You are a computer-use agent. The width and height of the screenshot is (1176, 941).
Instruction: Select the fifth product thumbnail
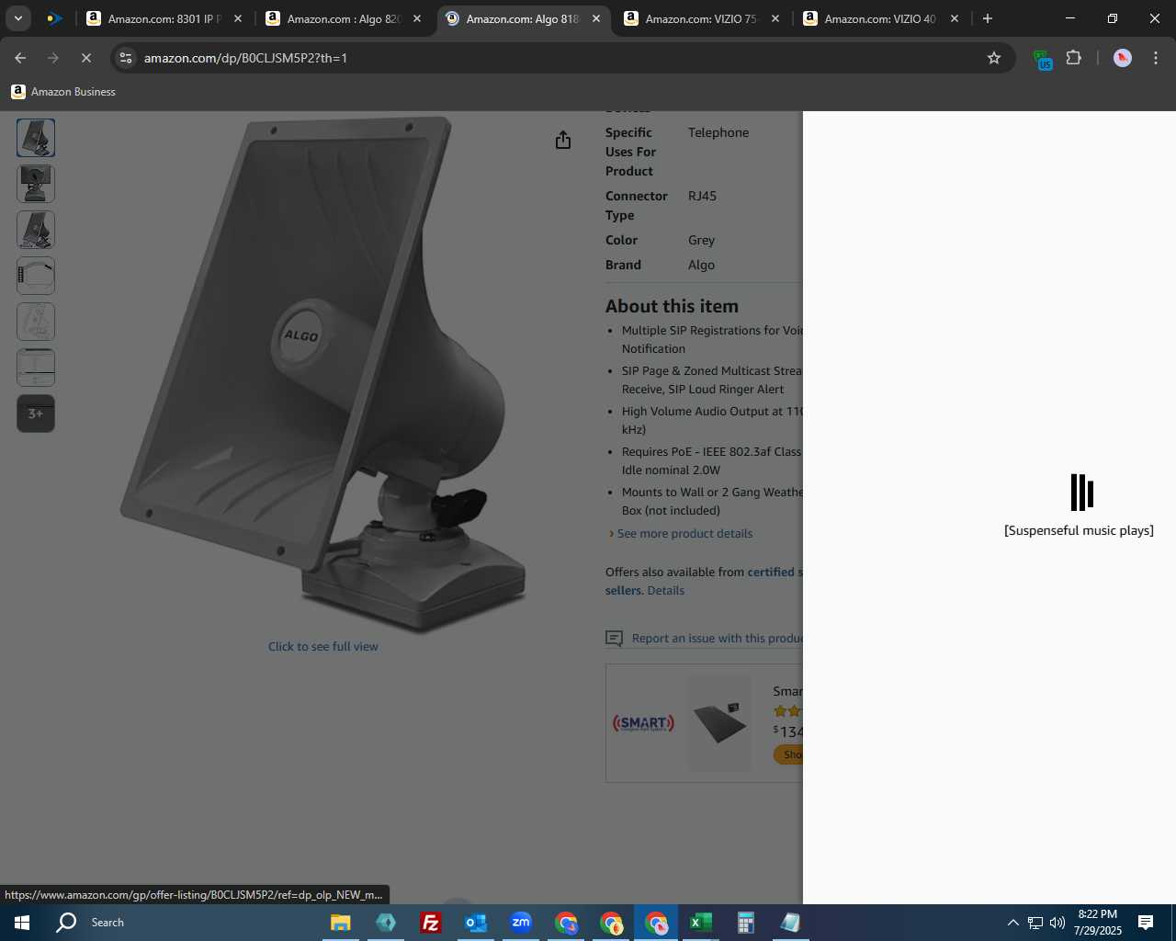36,322
